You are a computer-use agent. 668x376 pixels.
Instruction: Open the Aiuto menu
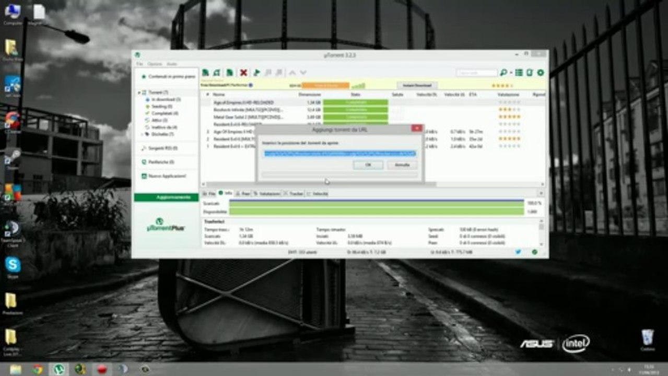pos(172,64)
